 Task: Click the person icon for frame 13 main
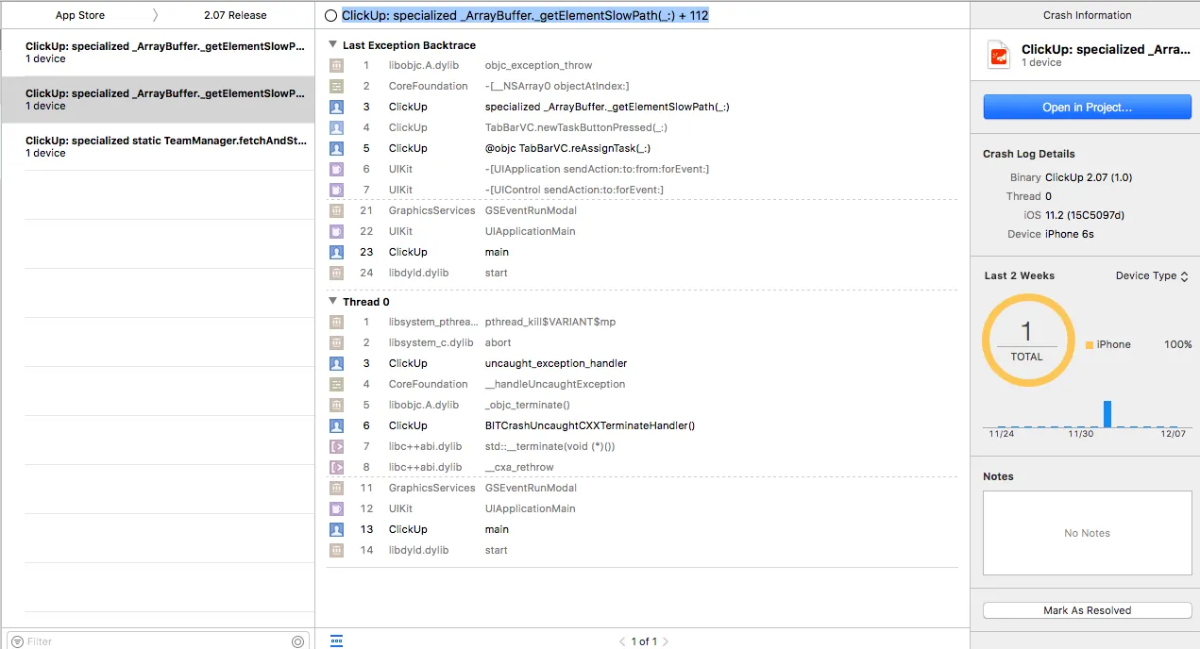[336, 529]
